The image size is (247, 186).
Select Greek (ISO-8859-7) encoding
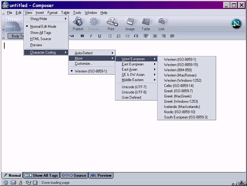(x=187, y=91)
